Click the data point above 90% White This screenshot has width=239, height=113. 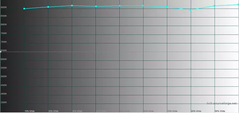coord(215,6)
